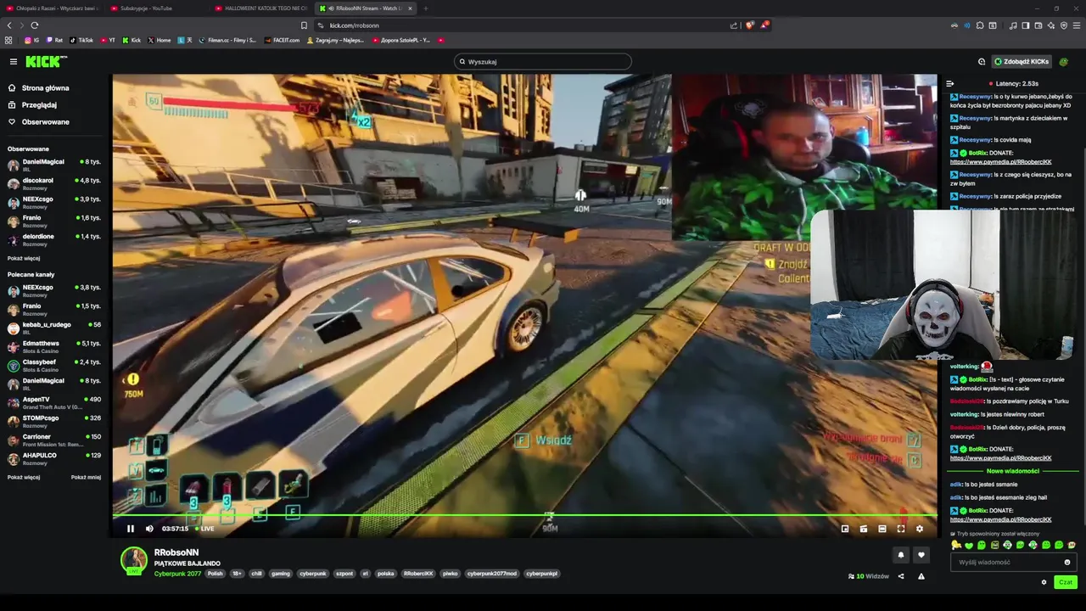Open kebab_u_rudego recommended channel
This screenshot has height=611, width=1086.
click(x=54, y=328)
